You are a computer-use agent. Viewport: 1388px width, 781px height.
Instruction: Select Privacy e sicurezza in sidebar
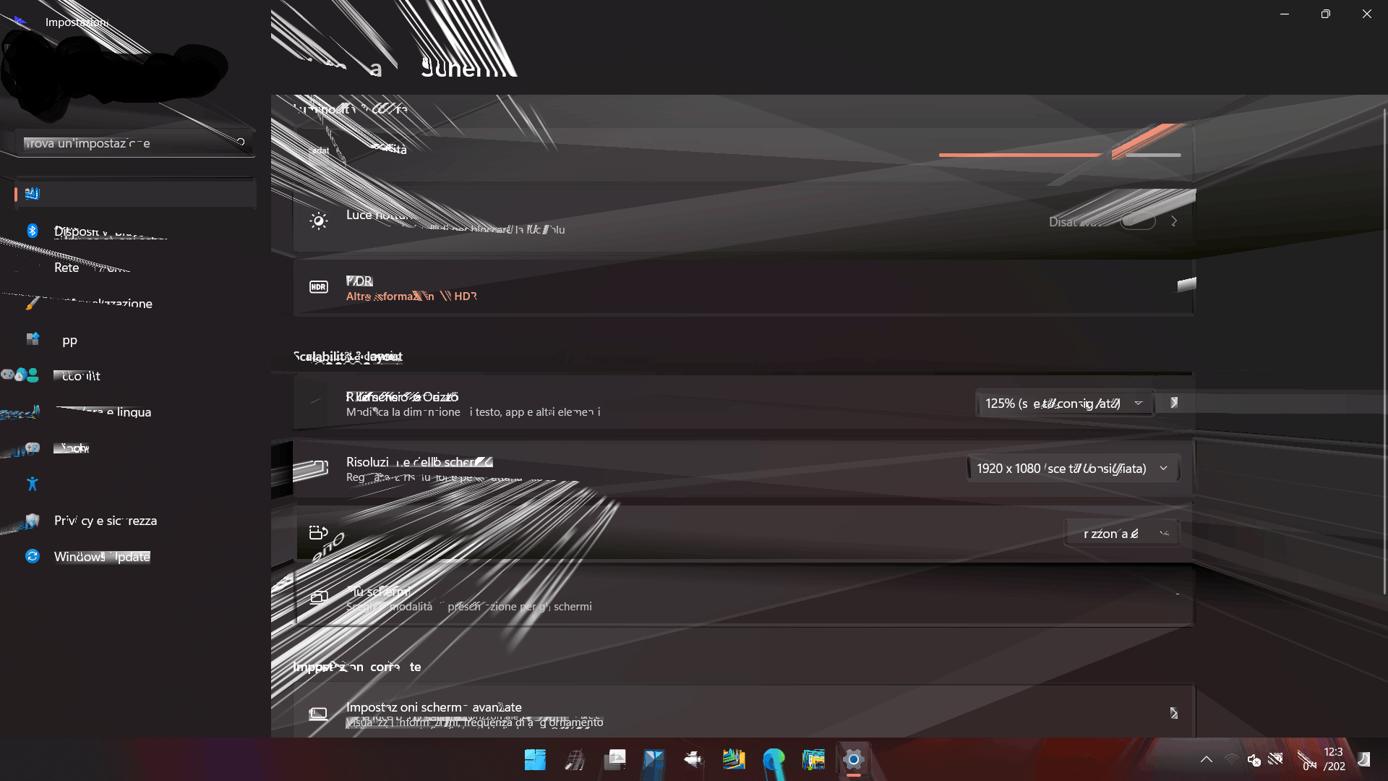point(106,521)
